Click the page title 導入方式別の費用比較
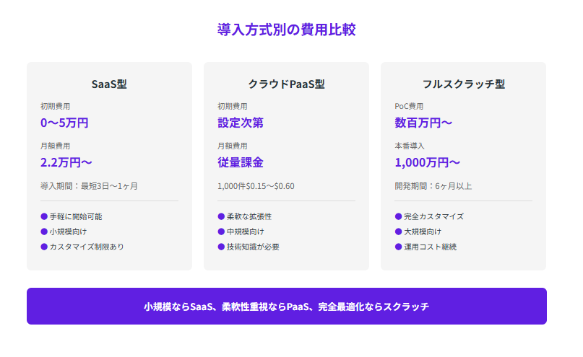 [286, 30]
